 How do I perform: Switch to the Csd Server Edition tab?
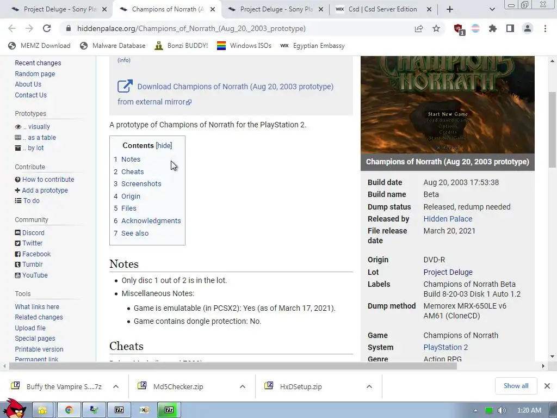pos(383,9)
